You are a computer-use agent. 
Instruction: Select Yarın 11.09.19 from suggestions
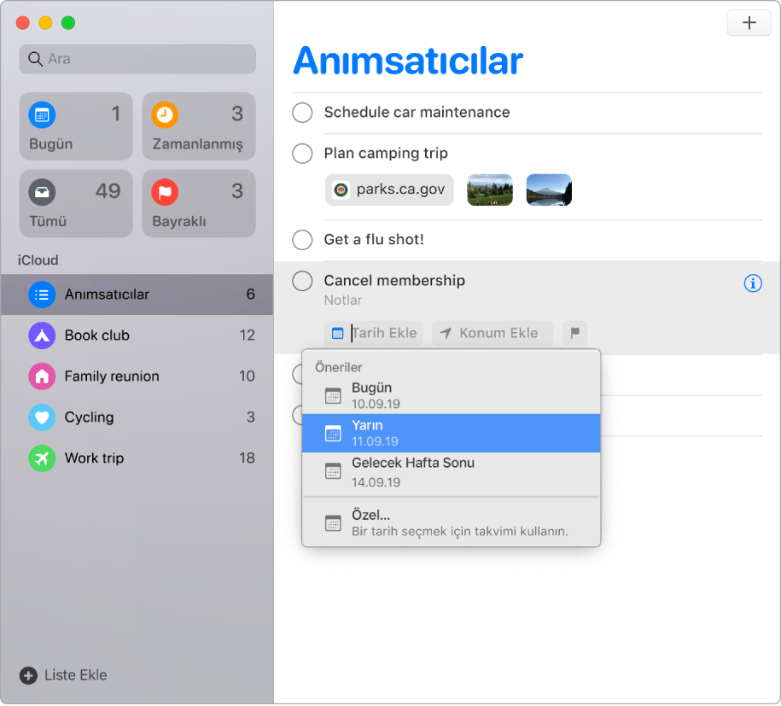click(452, 433)
